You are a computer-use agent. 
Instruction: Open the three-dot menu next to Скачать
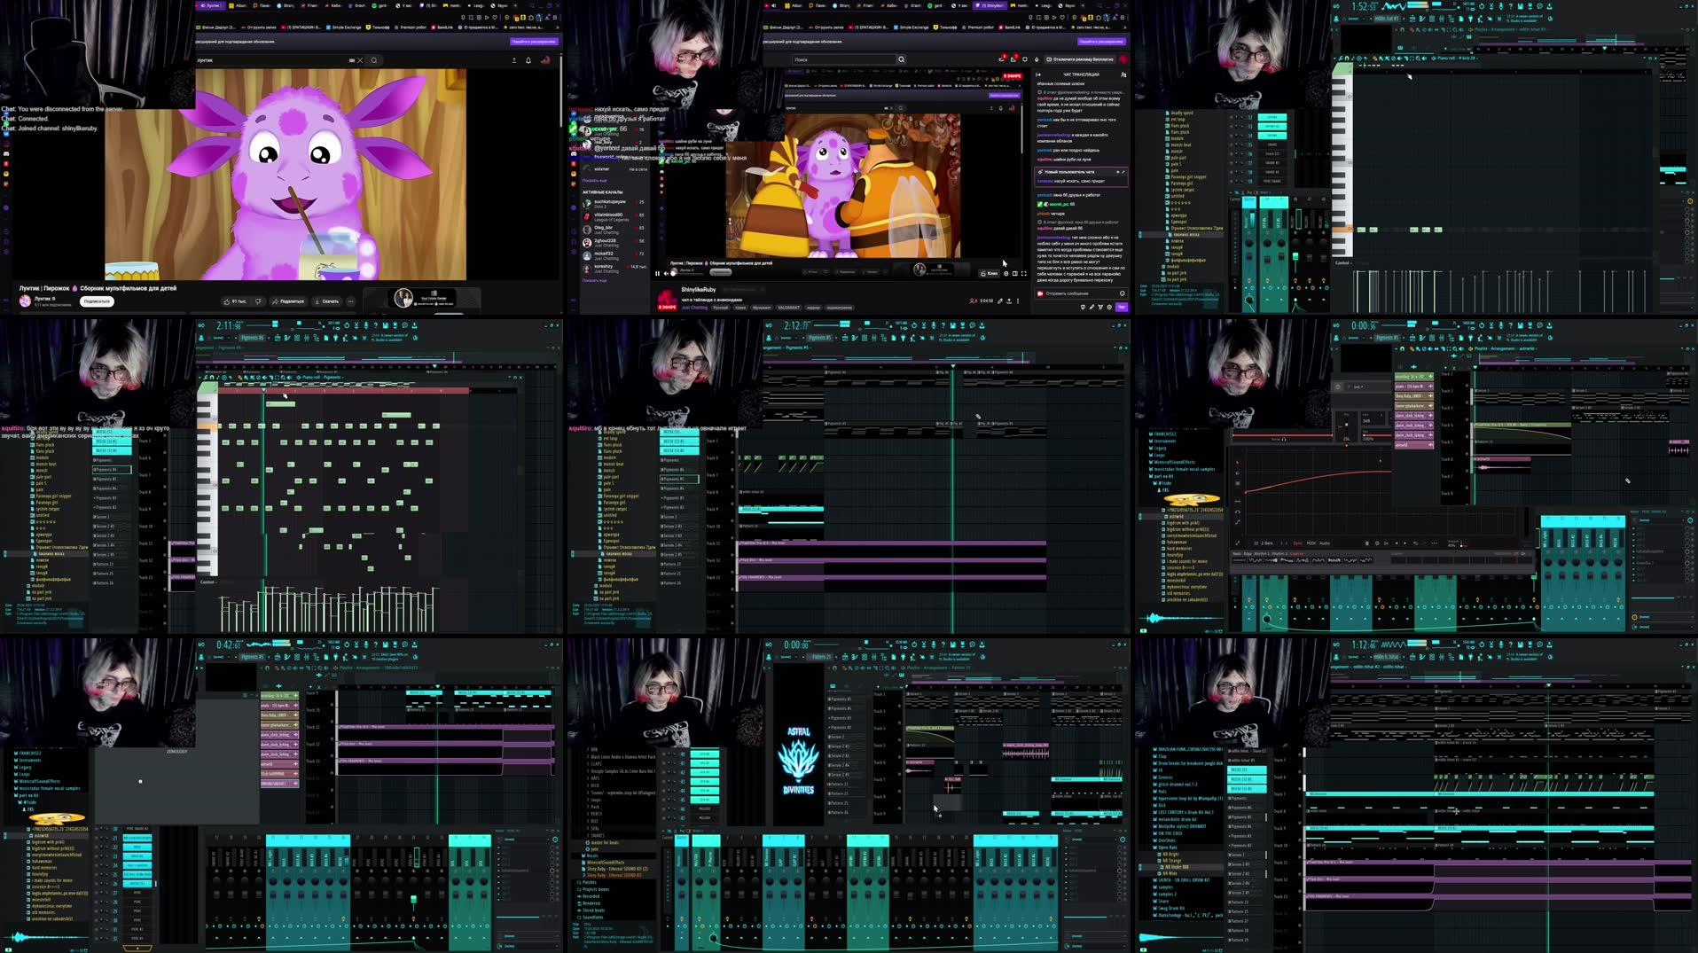click(351, 301)
